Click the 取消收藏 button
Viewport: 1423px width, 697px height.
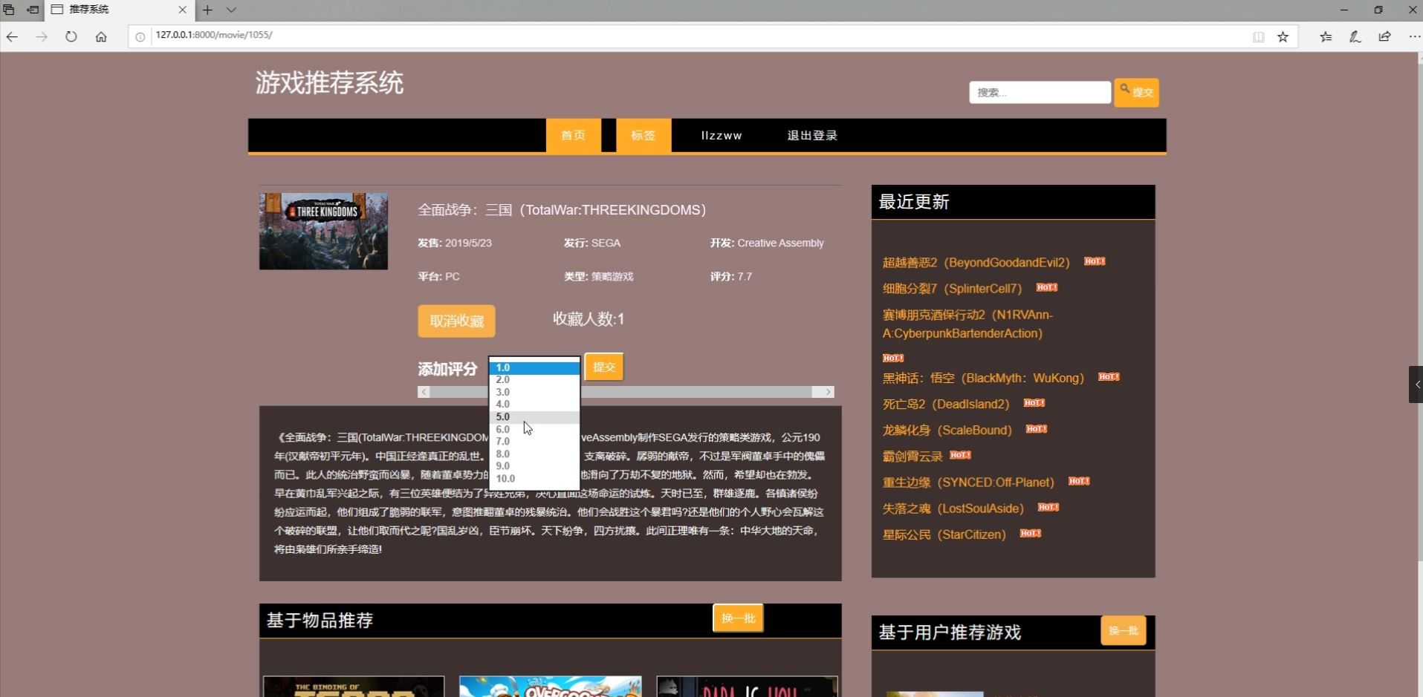[x=456, y=321]
